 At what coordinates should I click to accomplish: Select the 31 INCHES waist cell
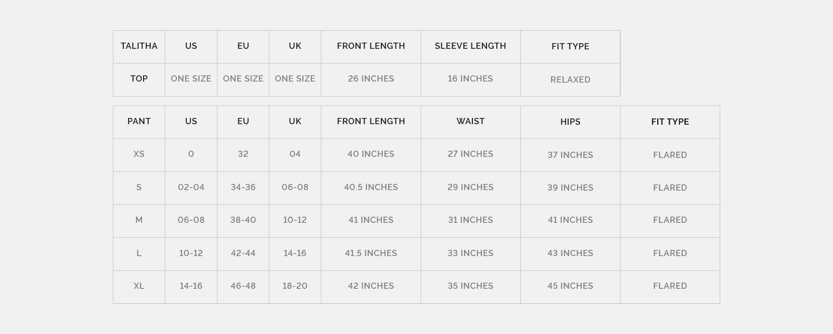pos(470,220)
